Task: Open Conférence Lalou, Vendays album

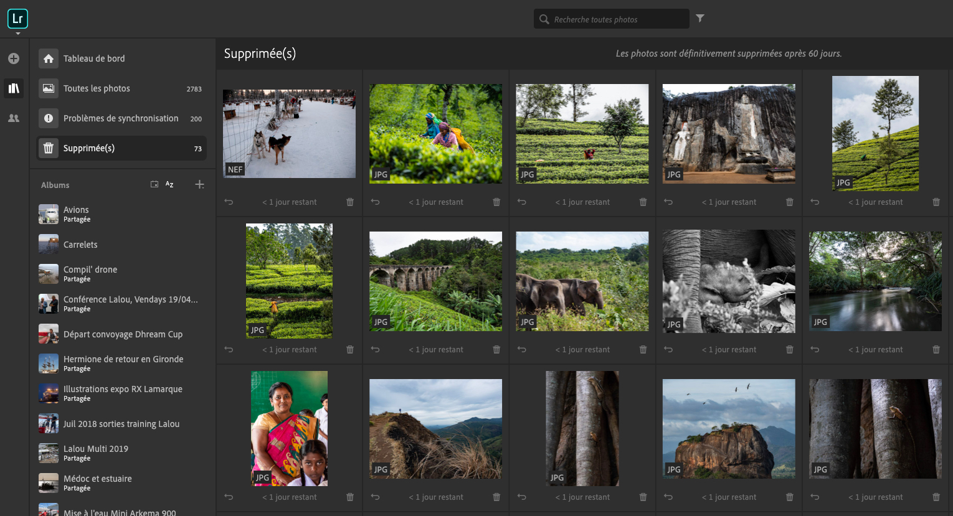Action: click(x=121, y=304)
